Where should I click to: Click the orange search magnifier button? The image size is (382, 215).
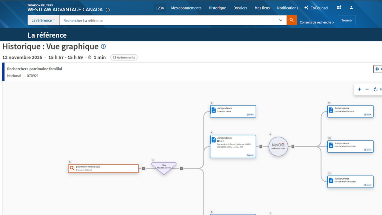pyautogui.click(x=292, y=20)
